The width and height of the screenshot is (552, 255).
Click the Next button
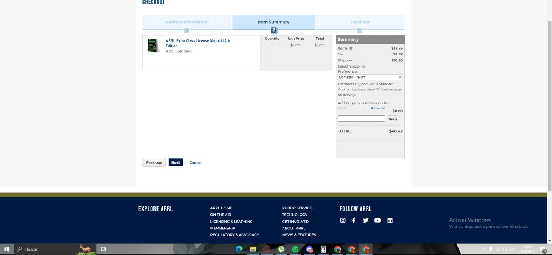click(176, 162)
